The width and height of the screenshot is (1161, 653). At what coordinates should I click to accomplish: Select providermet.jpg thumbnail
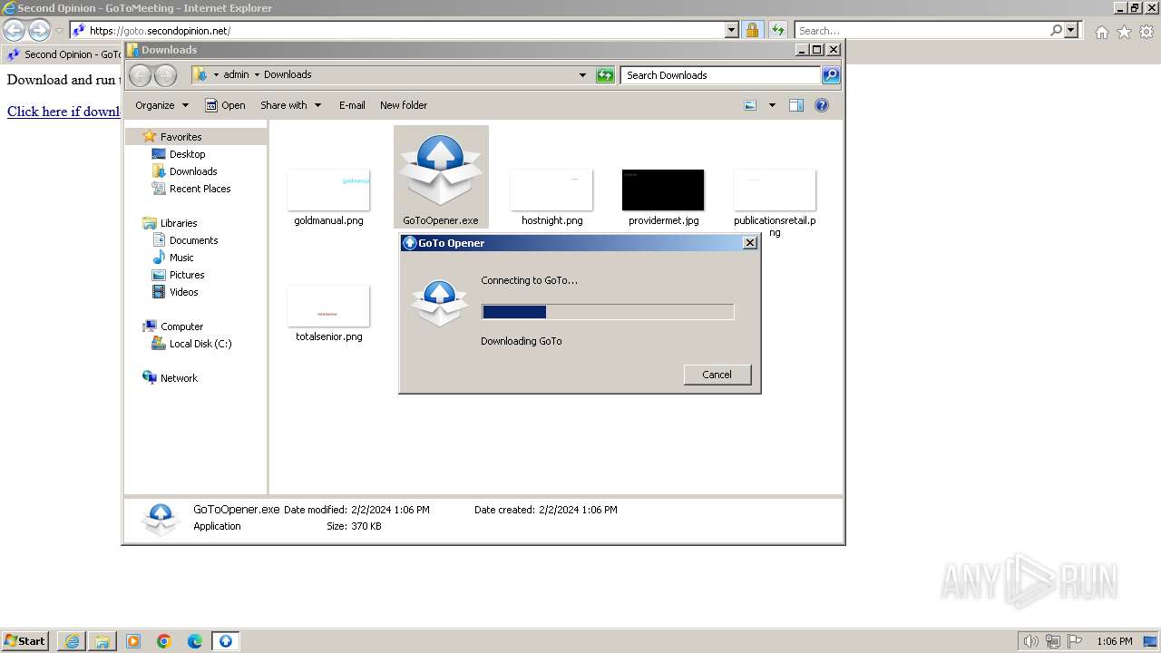point(663,190)
